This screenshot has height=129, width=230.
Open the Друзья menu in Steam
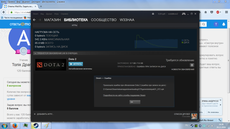[x=49, y=14]
